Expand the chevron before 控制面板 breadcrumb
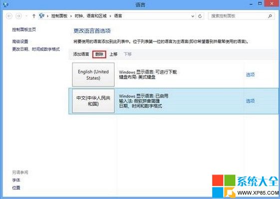This screenshot has width=280, height=199. coord(48,16)
